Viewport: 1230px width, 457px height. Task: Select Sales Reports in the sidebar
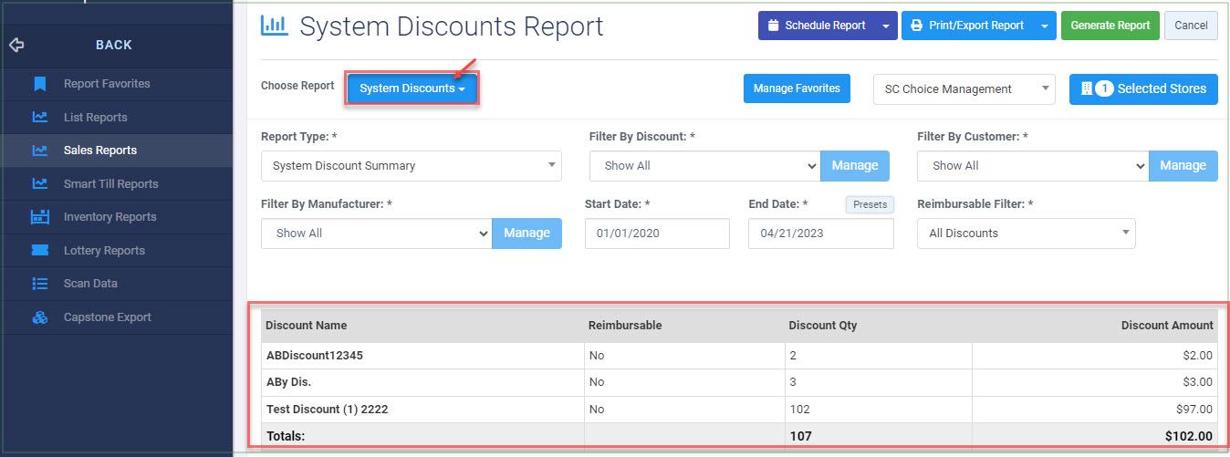(x=100, y=151)
